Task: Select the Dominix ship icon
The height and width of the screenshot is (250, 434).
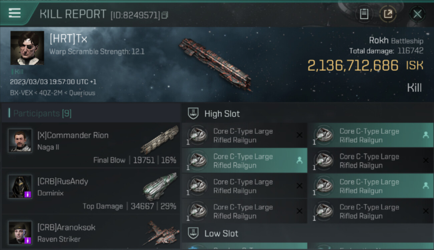Action: point(160,187)
